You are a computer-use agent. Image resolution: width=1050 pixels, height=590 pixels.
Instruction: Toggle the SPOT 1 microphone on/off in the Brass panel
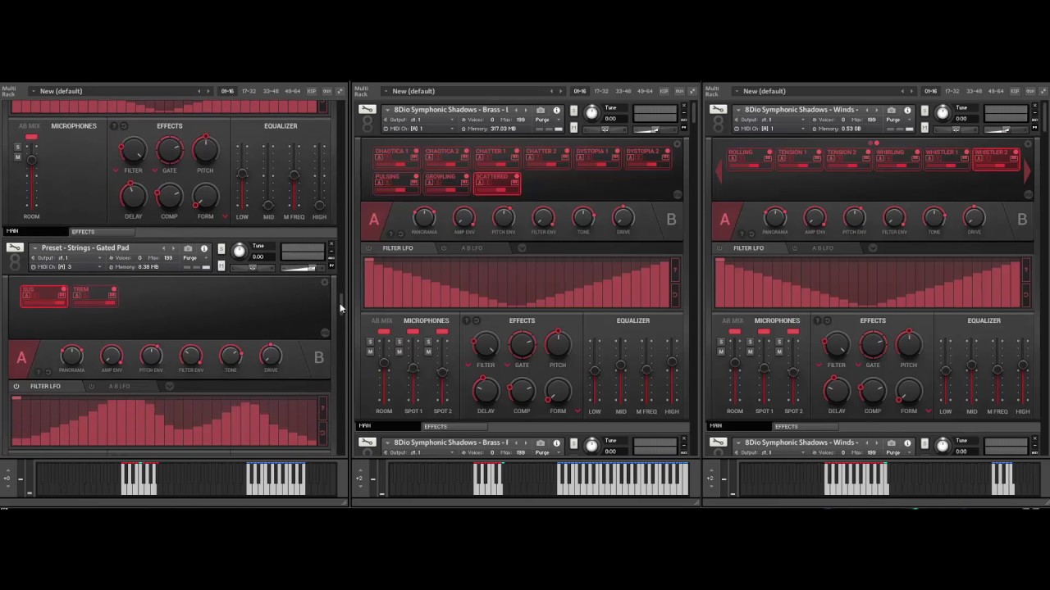(x=413, y=331)
